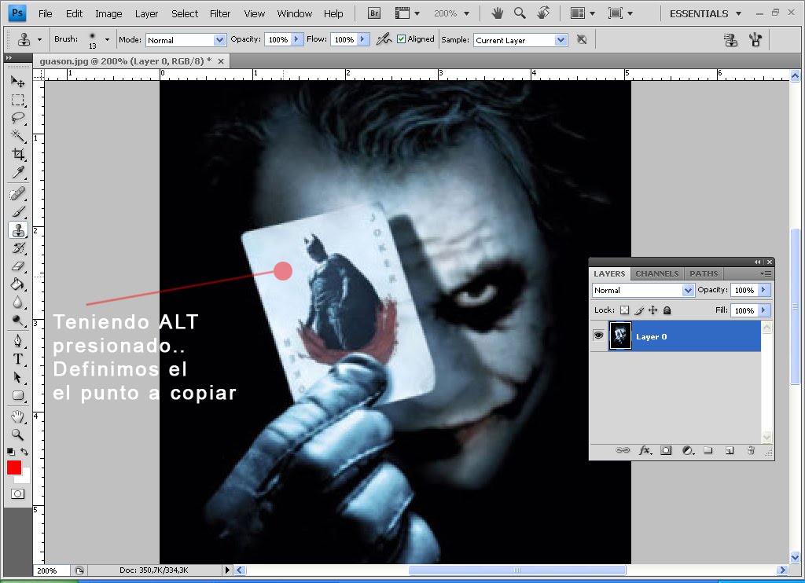Select the Brush tool
805x583 pixels.
click(17, 211)
